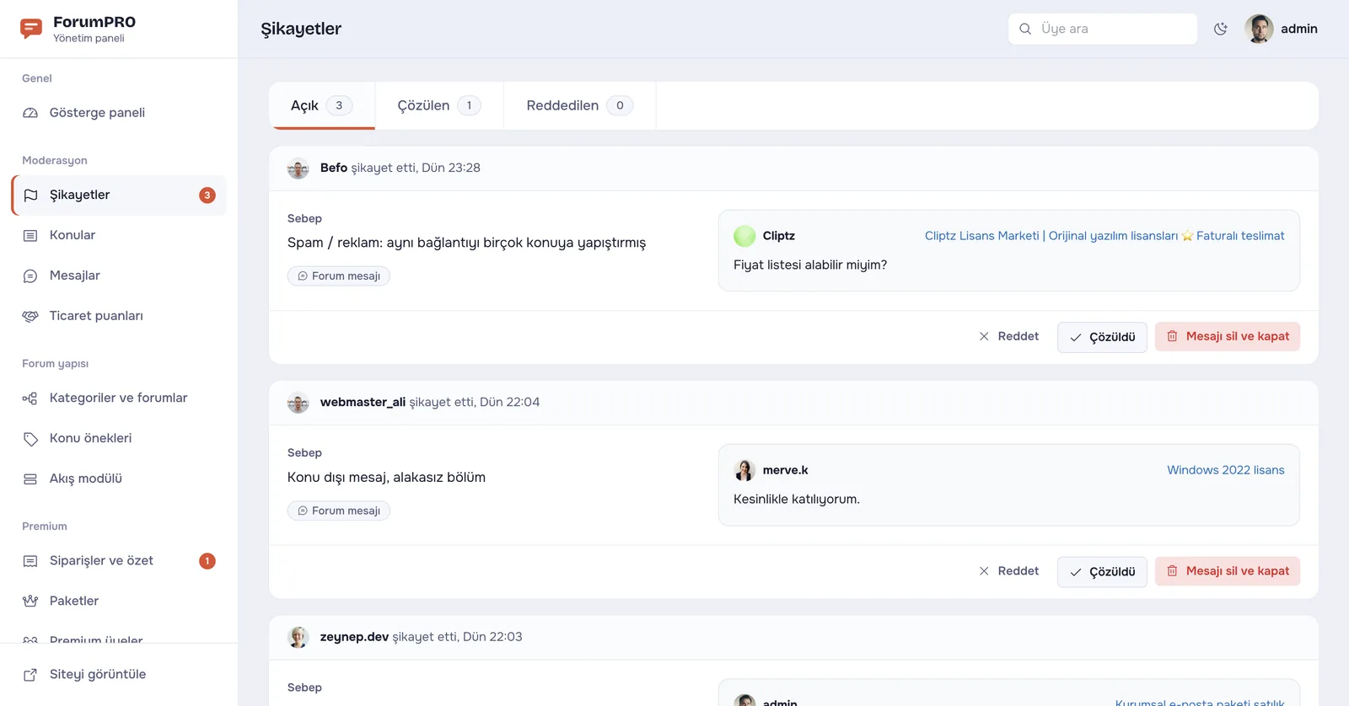Screen dimensions: 1349x706
Task: Click Kategoriler ve forumlar tree icon
Action: (x=30, y=398)
